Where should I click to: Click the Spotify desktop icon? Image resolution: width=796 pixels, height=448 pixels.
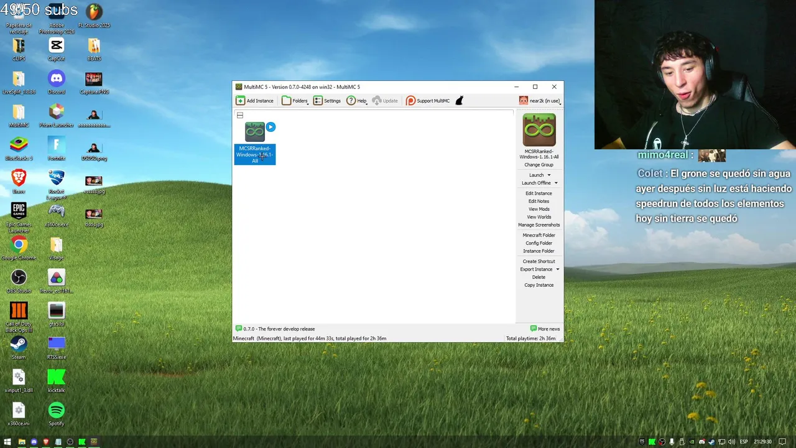[57, 414]
